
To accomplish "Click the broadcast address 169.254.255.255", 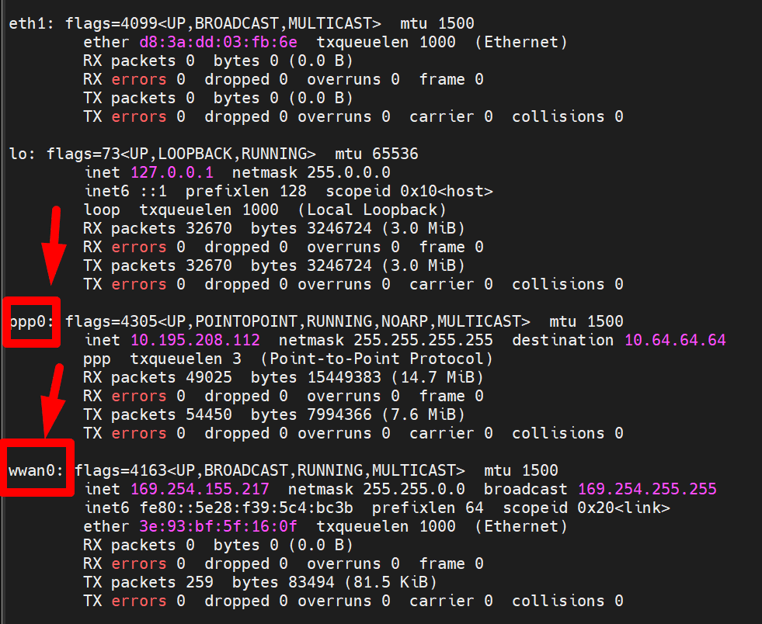I will (x=647, y=489).
